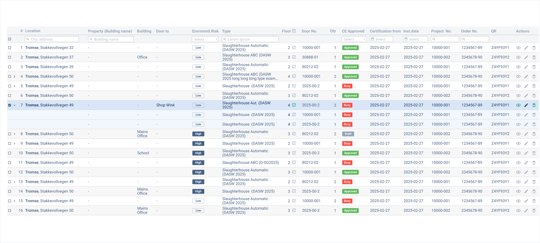Expand row 5 sub-rows
Viewport: 540px width, 243px height.
14,86
